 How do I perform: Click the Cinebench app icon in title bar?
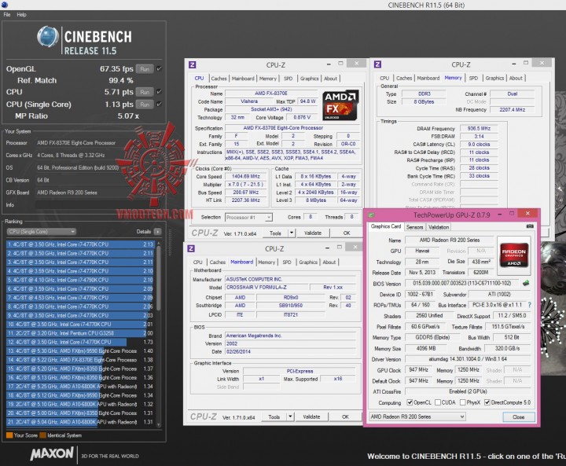(5, 5)
